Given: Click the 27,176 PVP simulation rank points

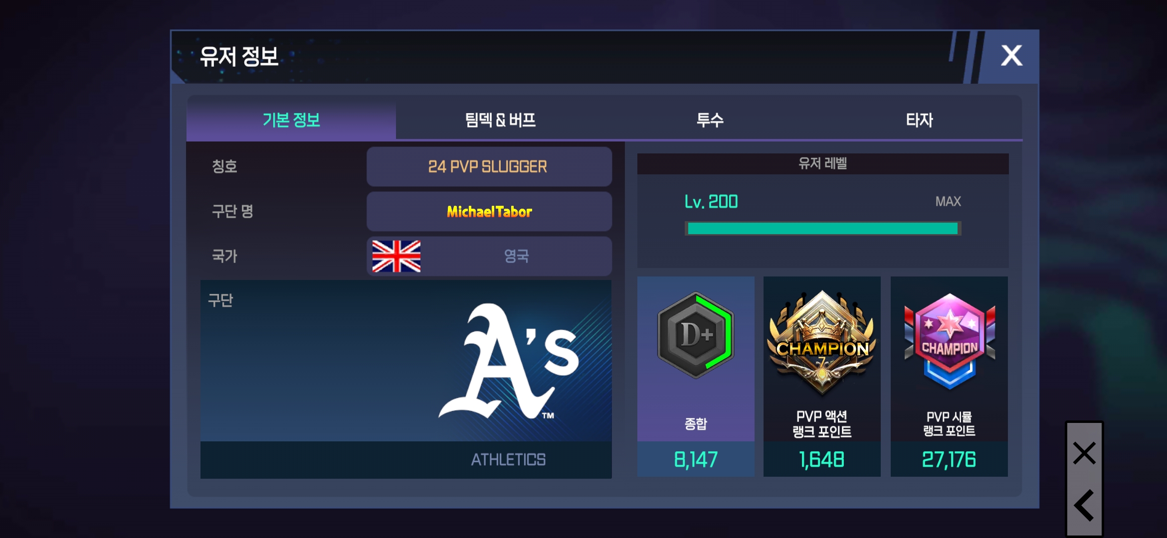Looking at the screenshot, I should 949,459.
